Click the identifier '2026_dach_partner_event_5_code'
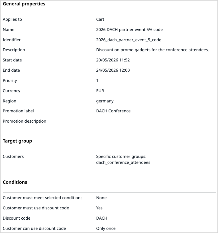This screenshot has width=218, height=233. pos(129,40)
